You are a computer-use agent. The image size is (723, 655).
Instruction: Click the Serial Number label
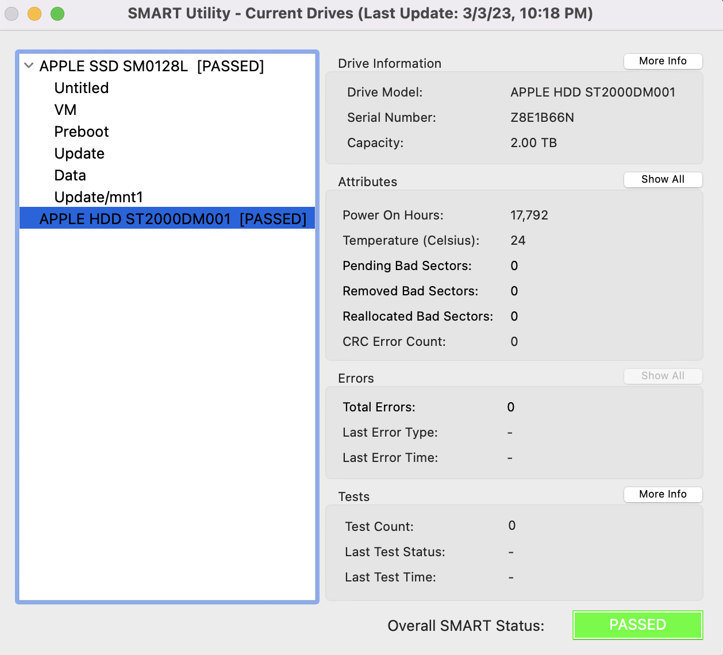coord(391,117)
